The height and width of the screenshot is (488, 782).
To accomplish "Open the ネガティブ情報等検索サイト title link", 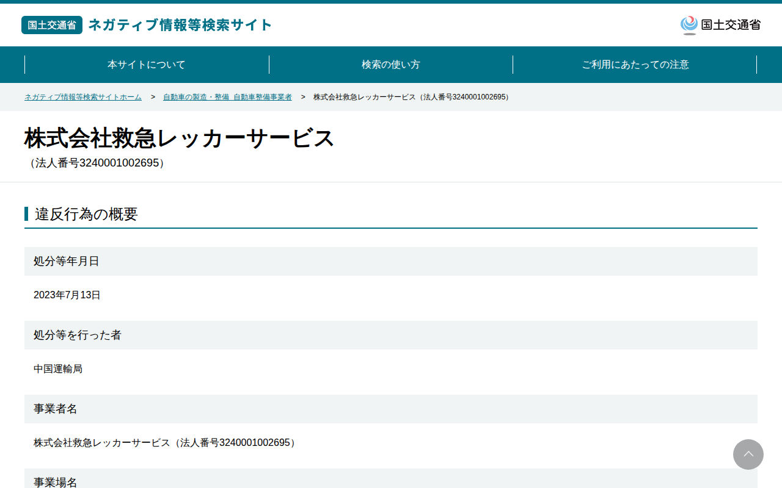I will point(180,25).
